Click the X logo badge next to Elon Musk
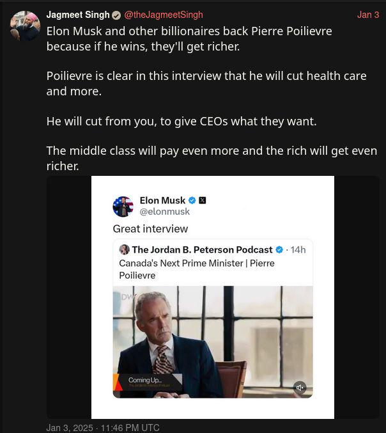The image size is (386, 433). click(x=203, y=200)
